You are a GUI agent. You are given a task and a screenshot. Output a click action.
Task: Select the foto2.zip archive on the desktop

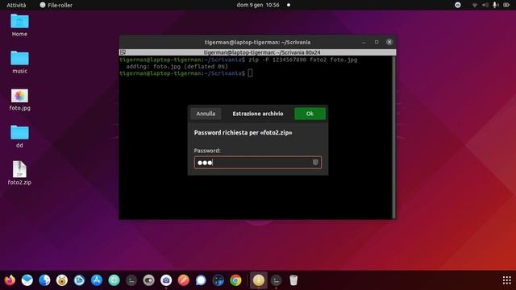(x=19, y=173)
